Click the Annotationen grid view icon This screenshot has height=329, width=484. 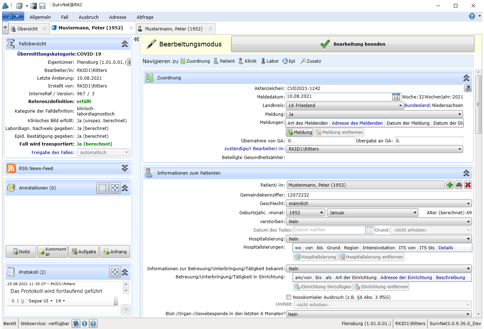(x=102, y=188)
